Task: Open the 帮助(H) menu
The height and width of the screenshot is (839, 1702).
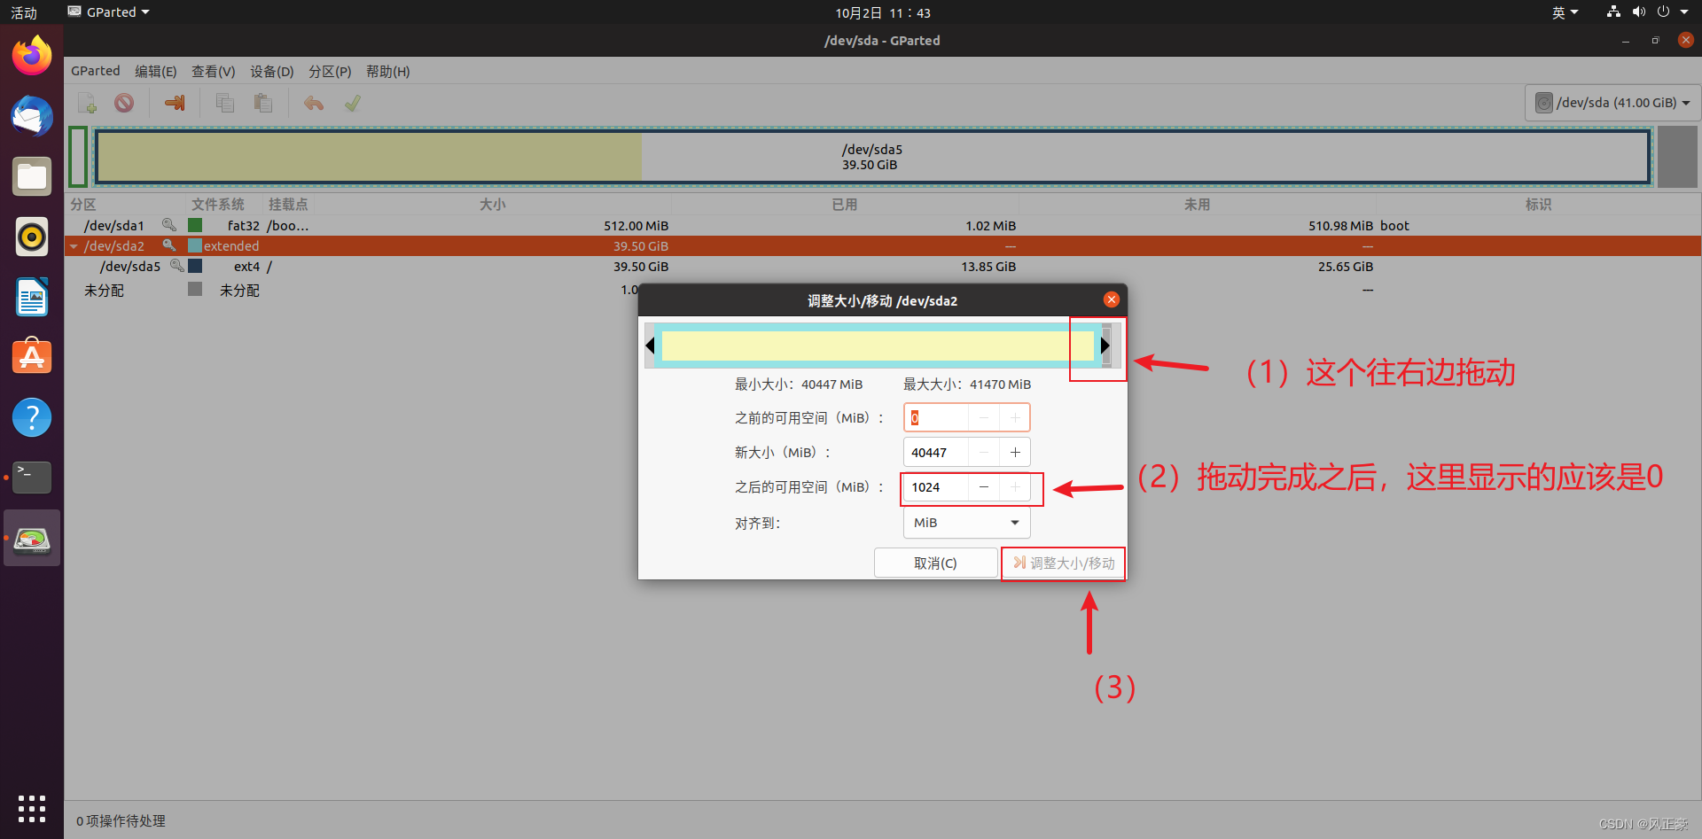Action: pyautogui.click(x=388, y=71)
